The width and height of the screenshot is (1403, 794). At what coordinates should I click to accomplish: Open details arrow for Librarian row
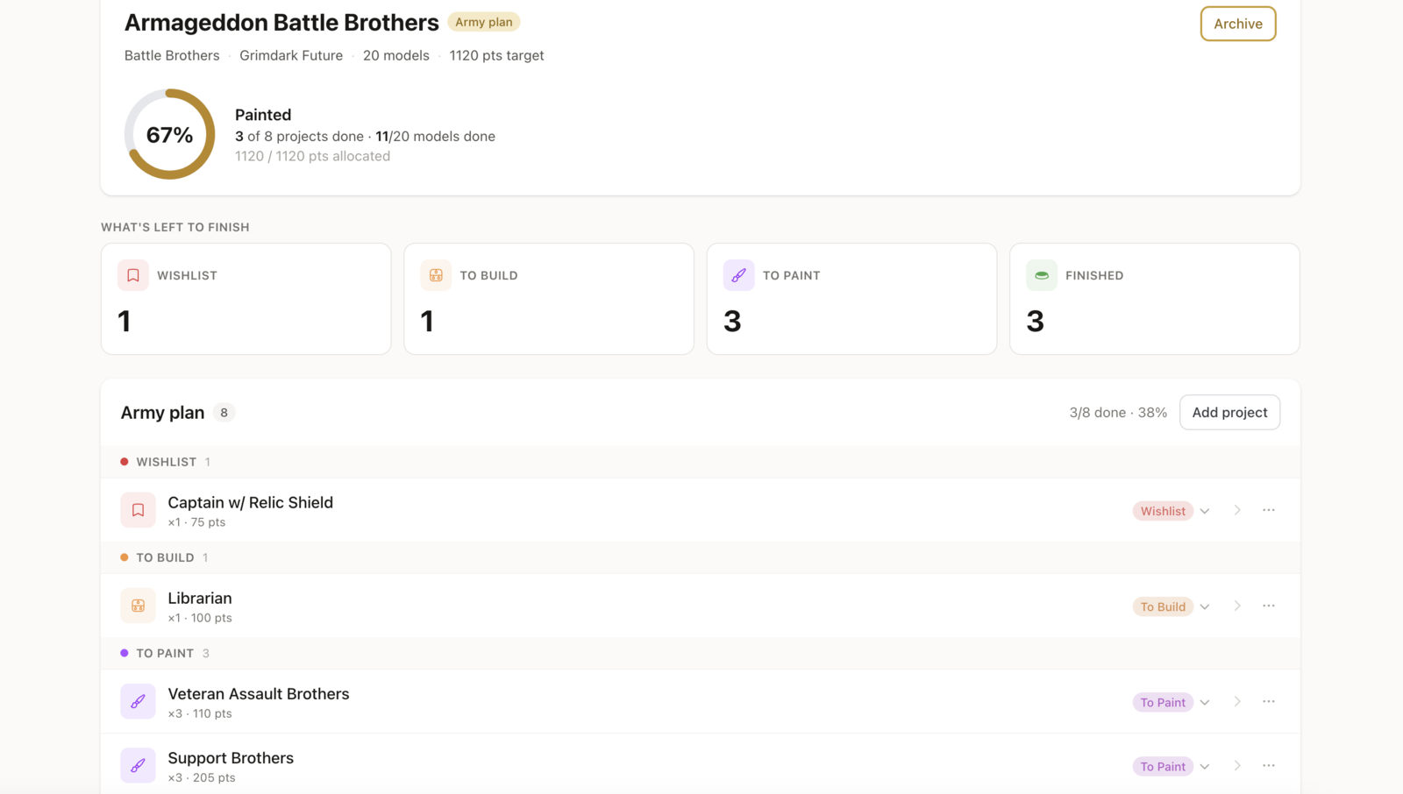[x=1237, y=606]
